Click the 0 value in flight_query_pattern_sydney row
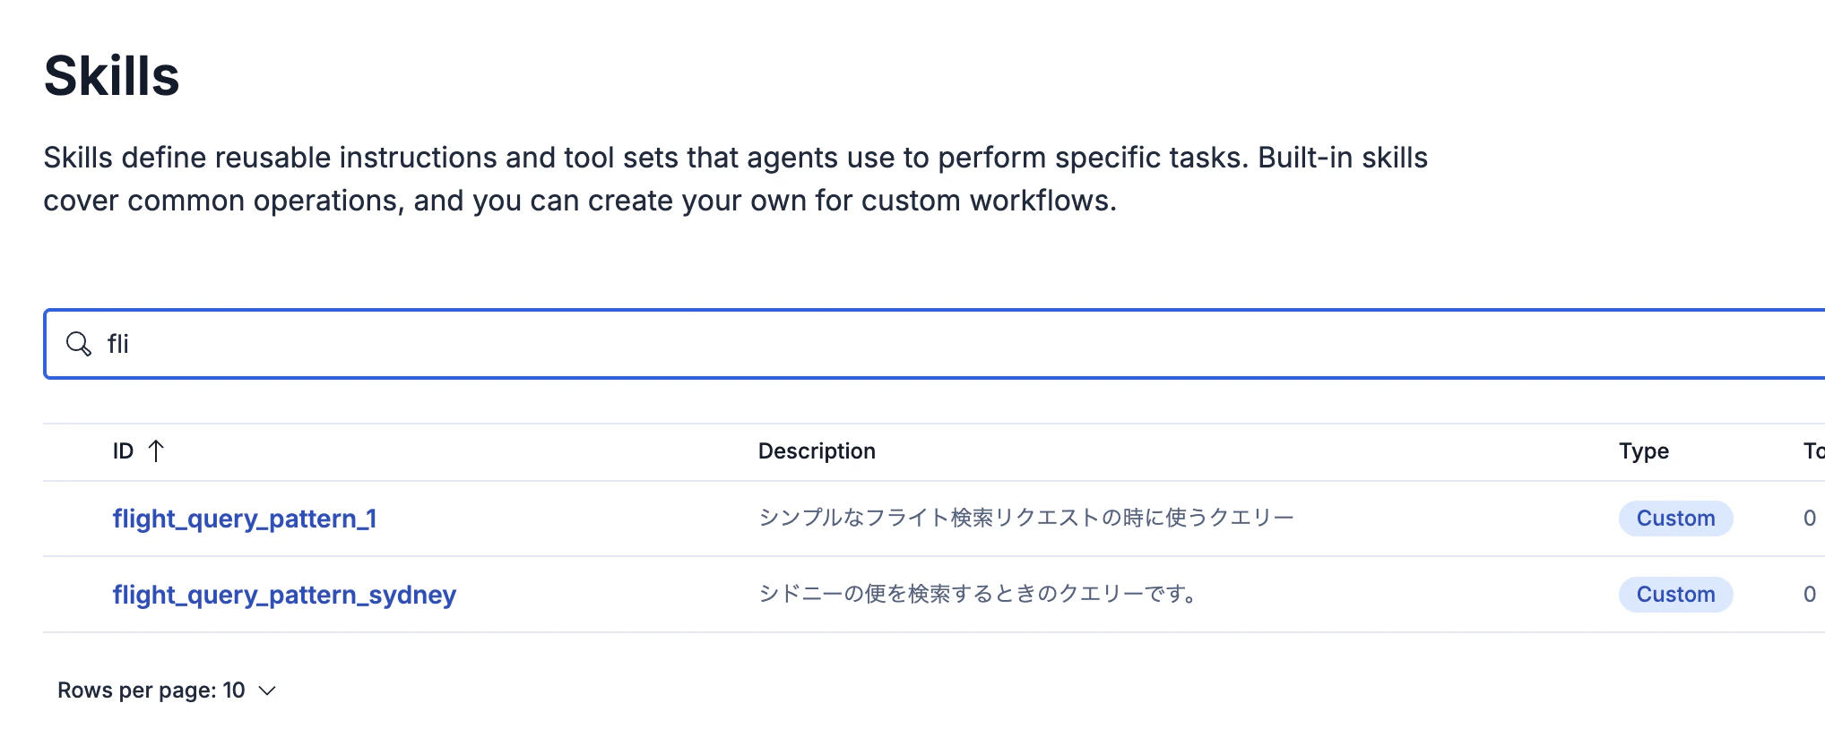The width and height of the screenshot is (1825, 729). click(x=1810, y=595)
